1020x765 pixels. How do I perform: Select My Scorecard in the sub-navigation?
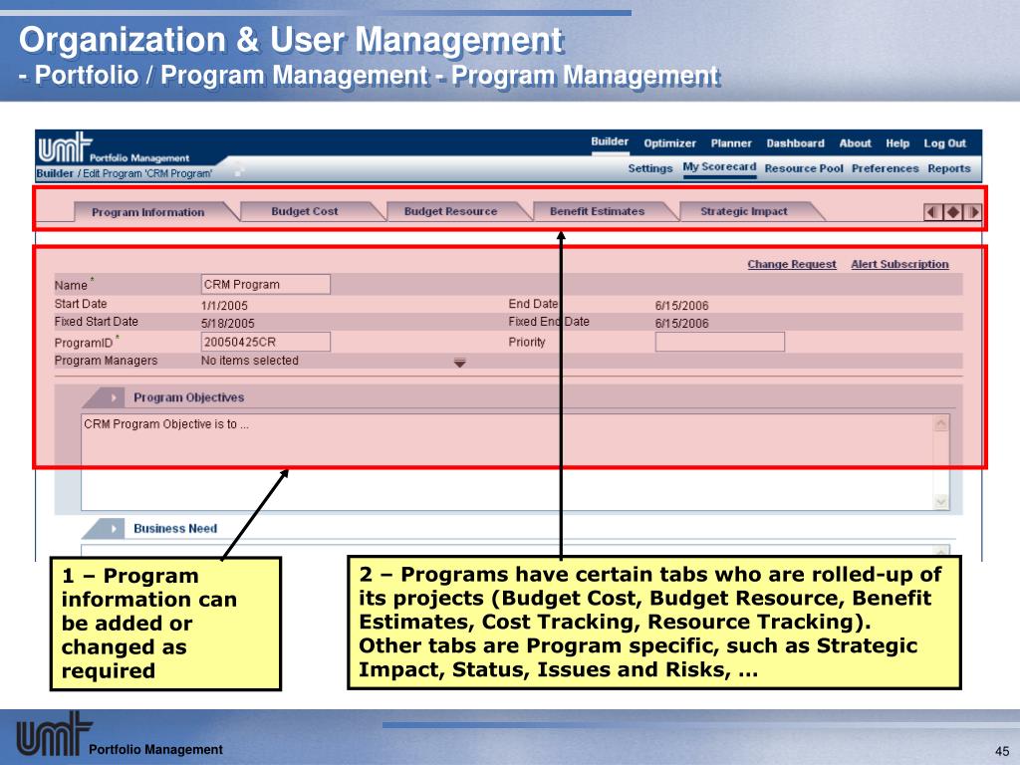click(719, 167)
